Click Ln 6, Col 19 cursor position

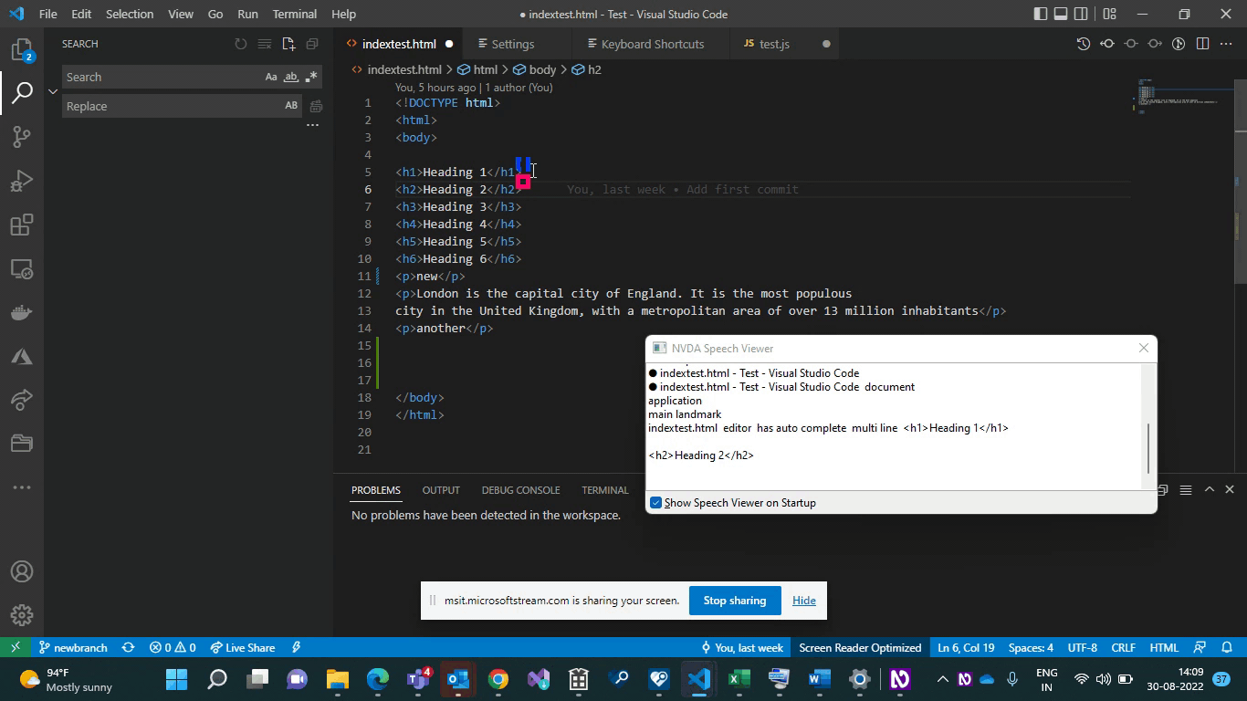coord(966,647)
